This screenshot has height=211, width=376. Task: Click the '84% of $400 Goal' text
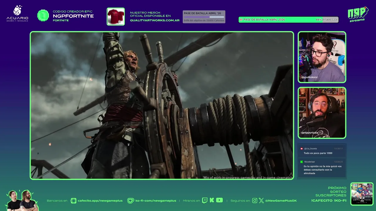[327, 20]
